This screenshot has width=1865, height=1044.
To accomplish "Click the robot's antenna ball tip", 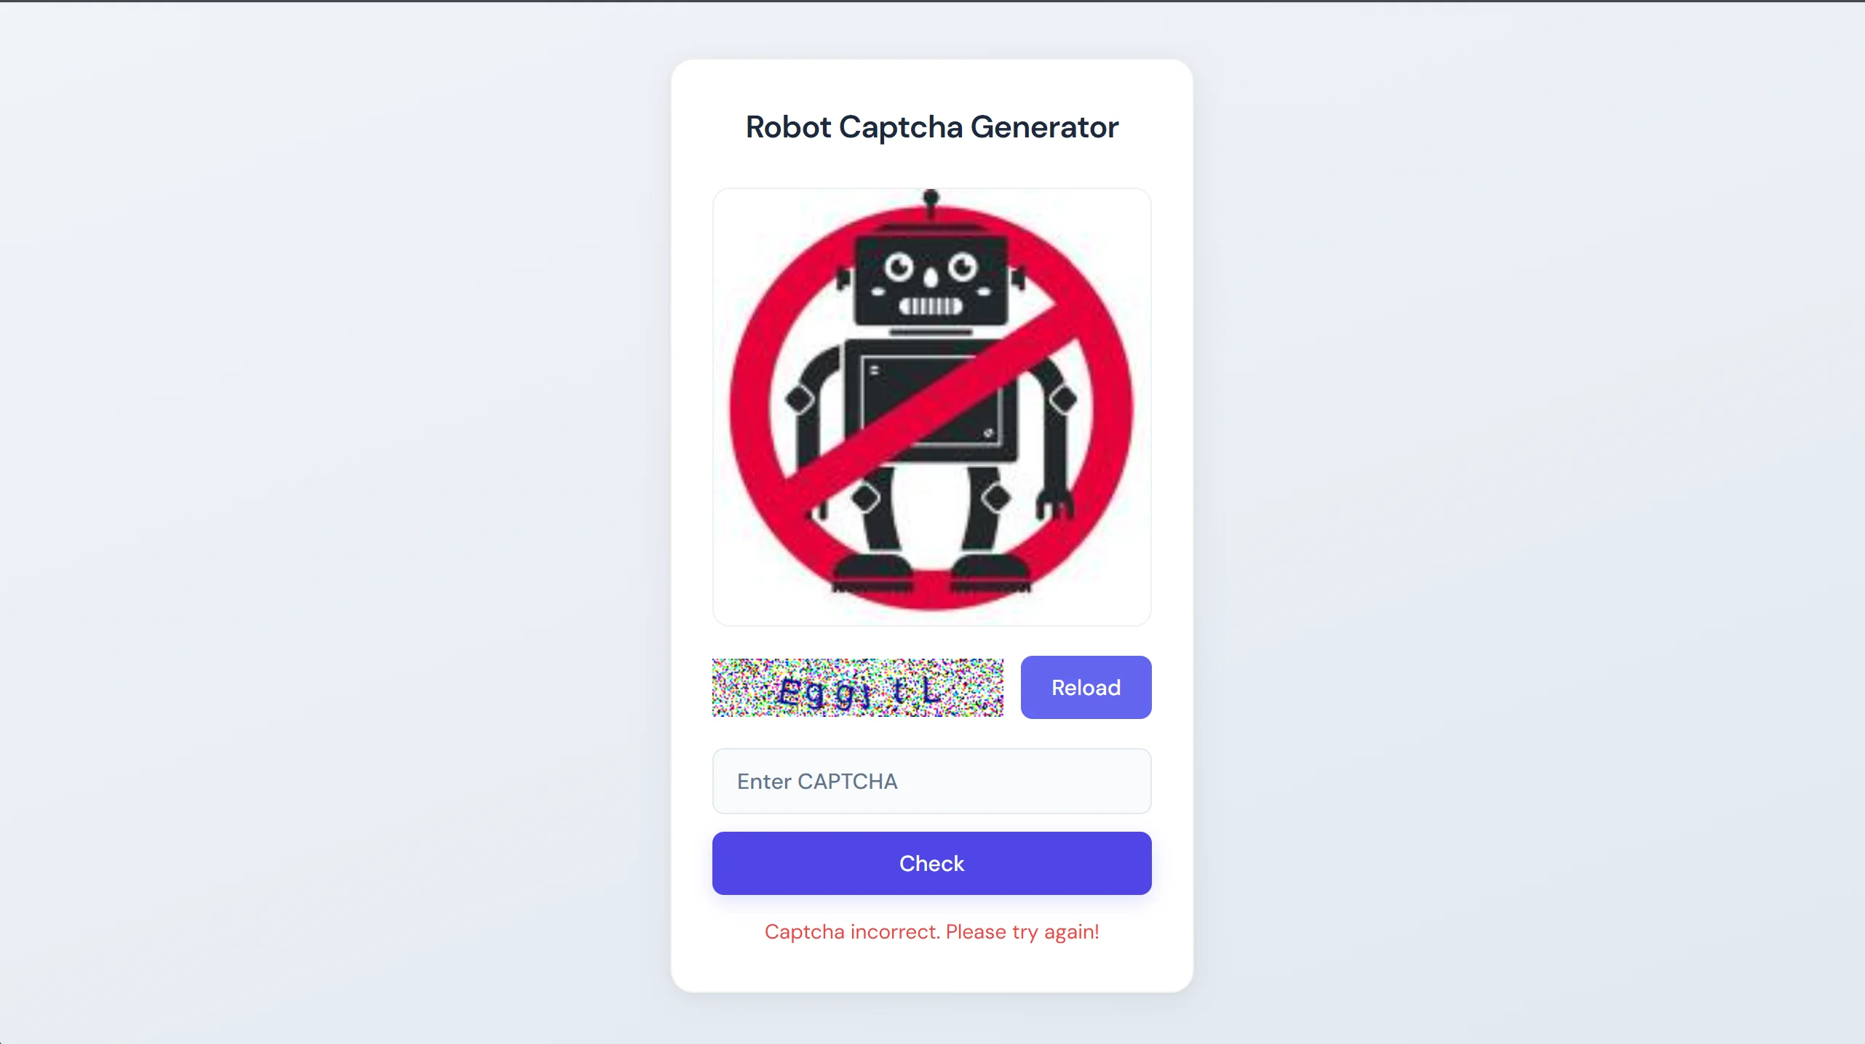I will click(931, 196).
